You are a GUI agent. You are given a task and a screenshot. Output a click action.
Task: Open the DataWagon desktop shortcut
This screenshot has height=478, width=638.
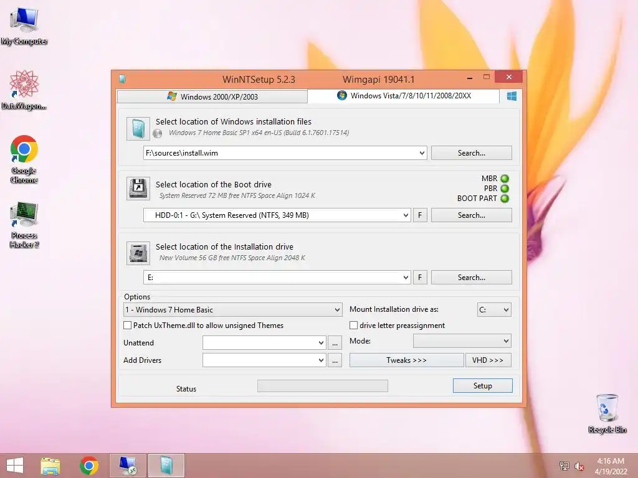(24, 90)
